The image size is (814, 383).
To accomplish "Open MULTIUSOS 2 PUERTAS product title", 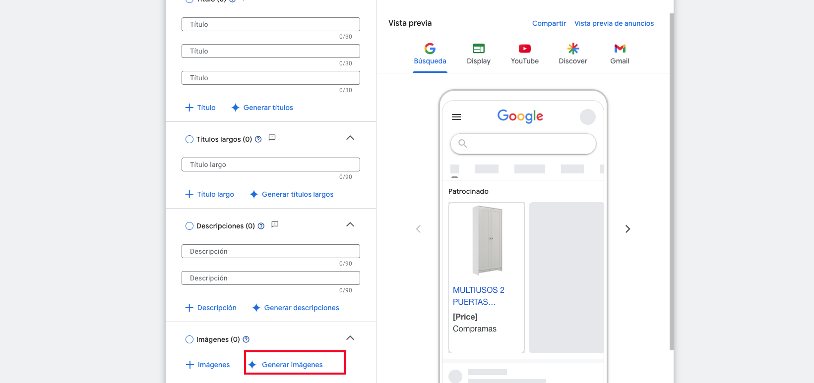I will click(479, 296).
